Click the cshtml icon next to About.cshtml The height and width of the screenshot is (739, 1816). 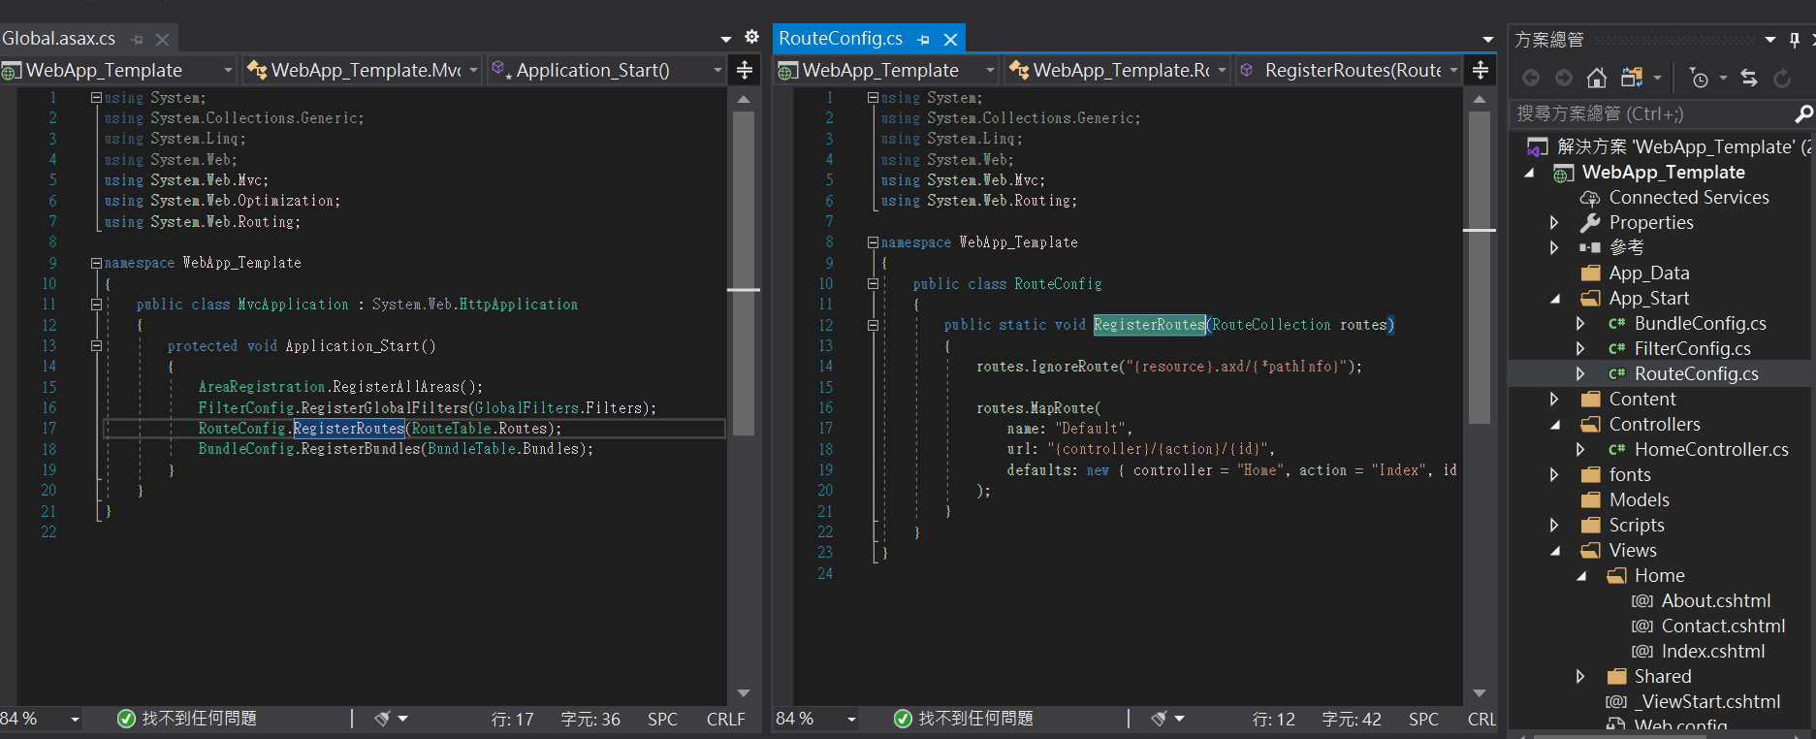tap(1642, 601)
